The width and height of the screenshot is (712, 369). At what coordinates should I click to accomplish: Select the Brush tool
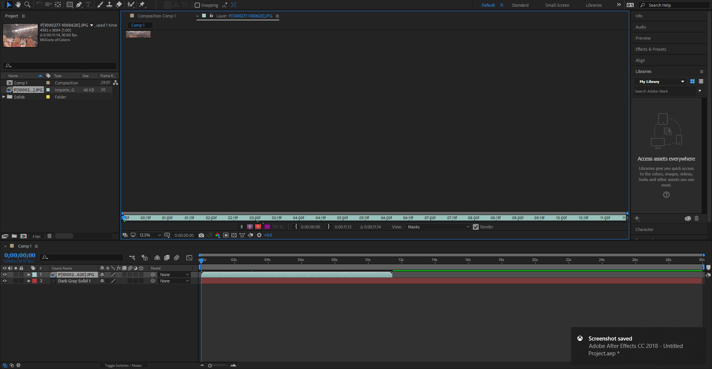pos(100,5)
